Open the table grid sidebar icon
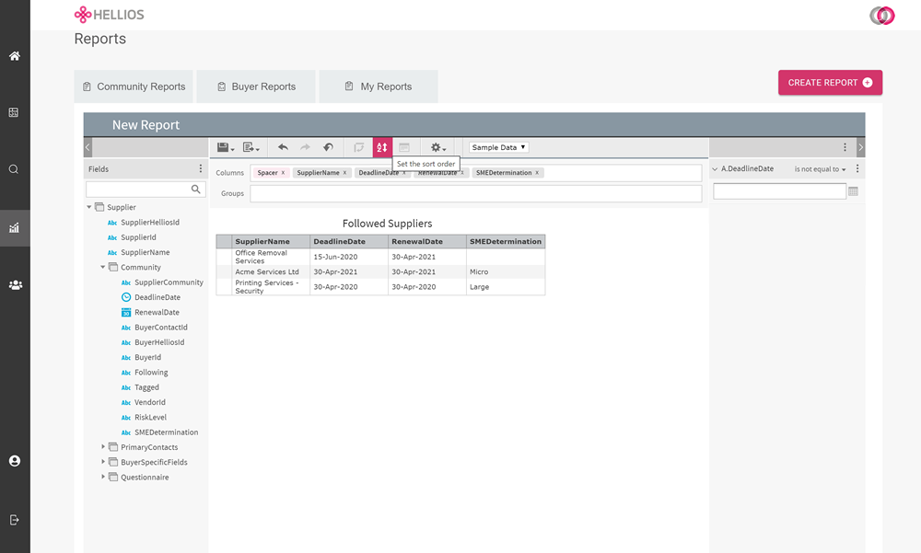Viewport: 921px width, 553px height. (14, 112)
